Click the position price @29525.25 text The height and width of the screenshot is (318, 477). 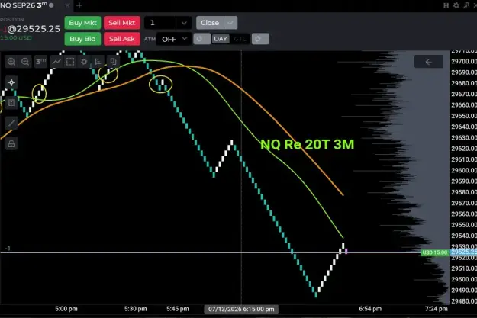point(33,29)
